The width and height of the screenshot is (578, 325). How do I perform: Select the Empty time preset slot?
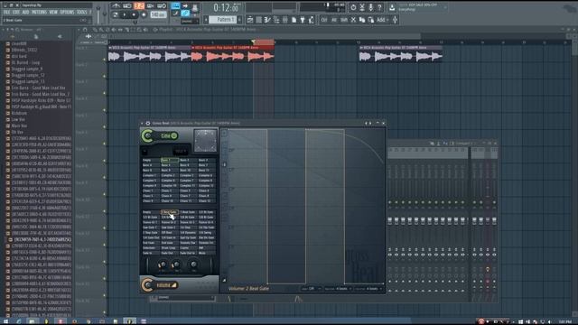point(151,161)
